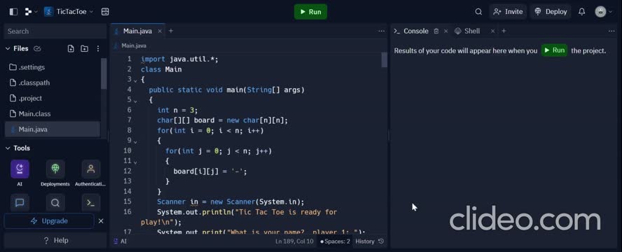Fold code at line 9

coord(135,141)
